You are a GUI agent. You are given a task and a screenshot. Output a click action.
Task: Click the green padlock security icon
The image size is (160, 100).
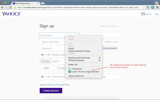15,7
